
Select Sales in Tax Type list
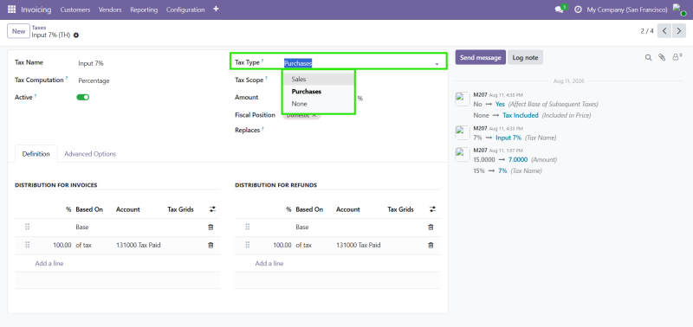(x=318, y=80)
